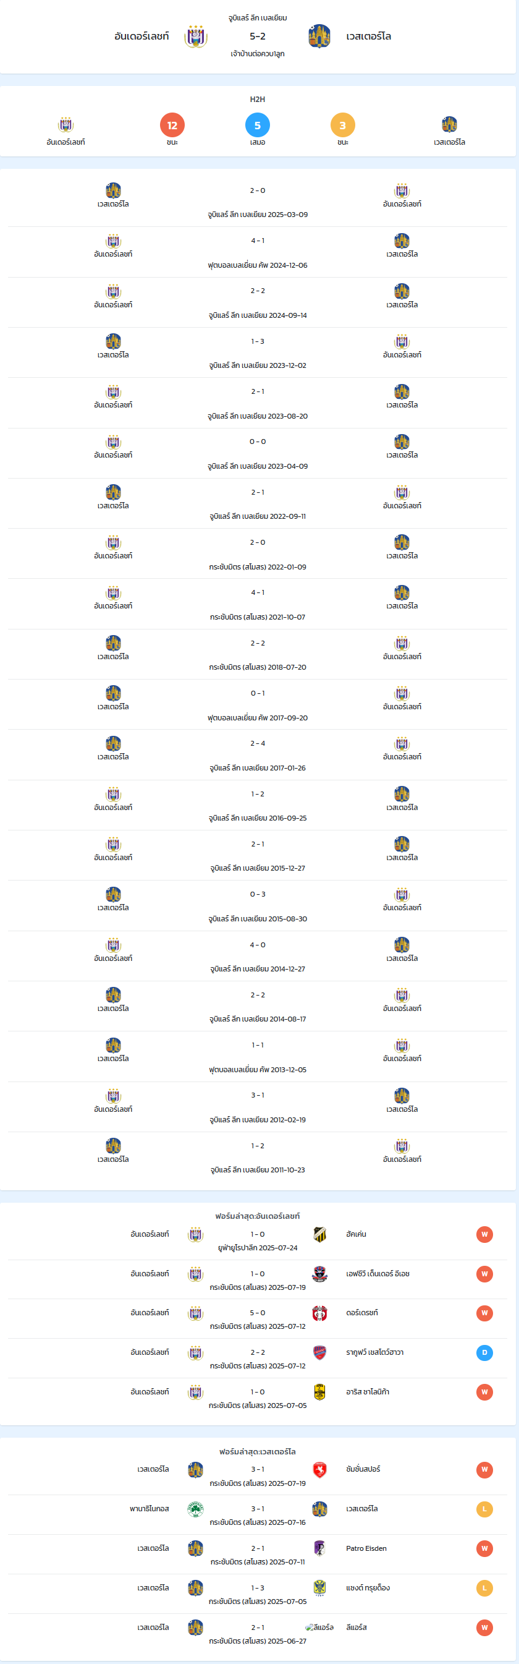Click the 5-2 score in header
This screenshot has width=519, height=1664.
pos(258,36)
